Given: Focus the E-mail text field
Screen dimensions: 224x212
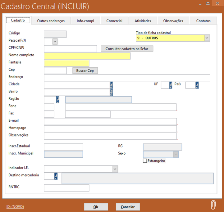Looking at the screenshot, I should click(110, 121).
